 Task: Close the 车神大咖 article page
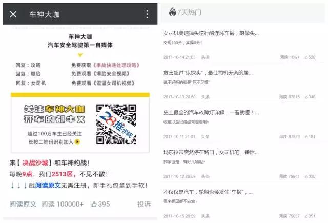point(13,14)
